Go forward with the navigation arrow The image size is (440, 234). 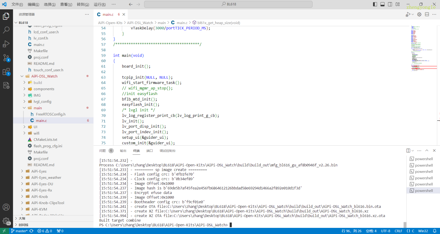pos(138,4)
